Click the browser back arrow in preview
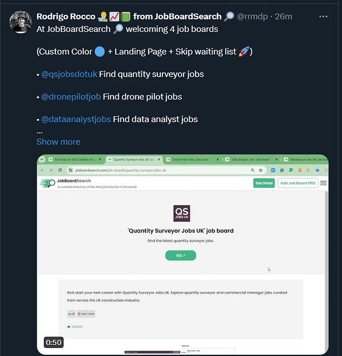 pyautogui.click(x=43, y=170)
